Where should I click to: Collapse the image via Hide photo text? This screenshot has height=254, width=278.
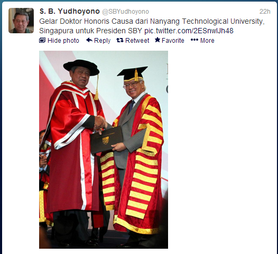coord(63,41)
